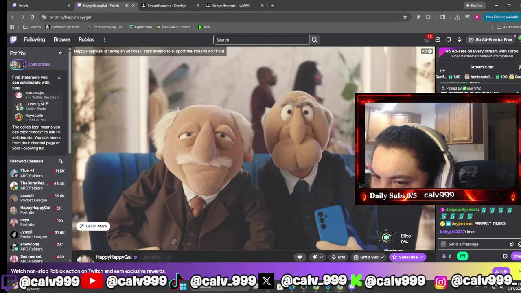This screenshot has width=521, height=293.
Task: Collapse the For You sidebar
Action: point(61,53)
